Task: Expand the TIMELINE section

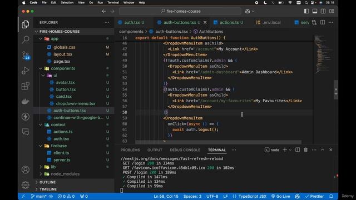Action: pos(48,189)
